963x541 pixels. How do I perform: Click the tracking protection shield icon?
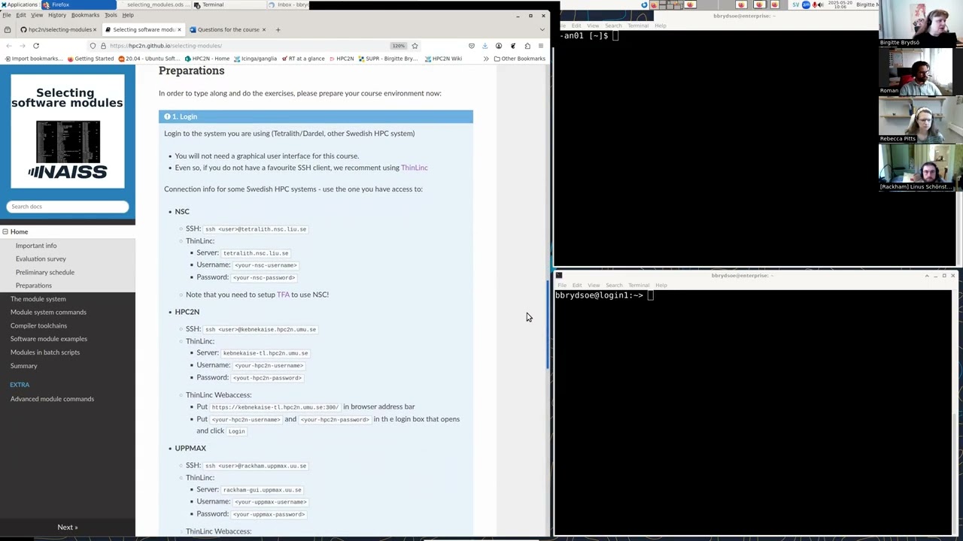[93, 46]
